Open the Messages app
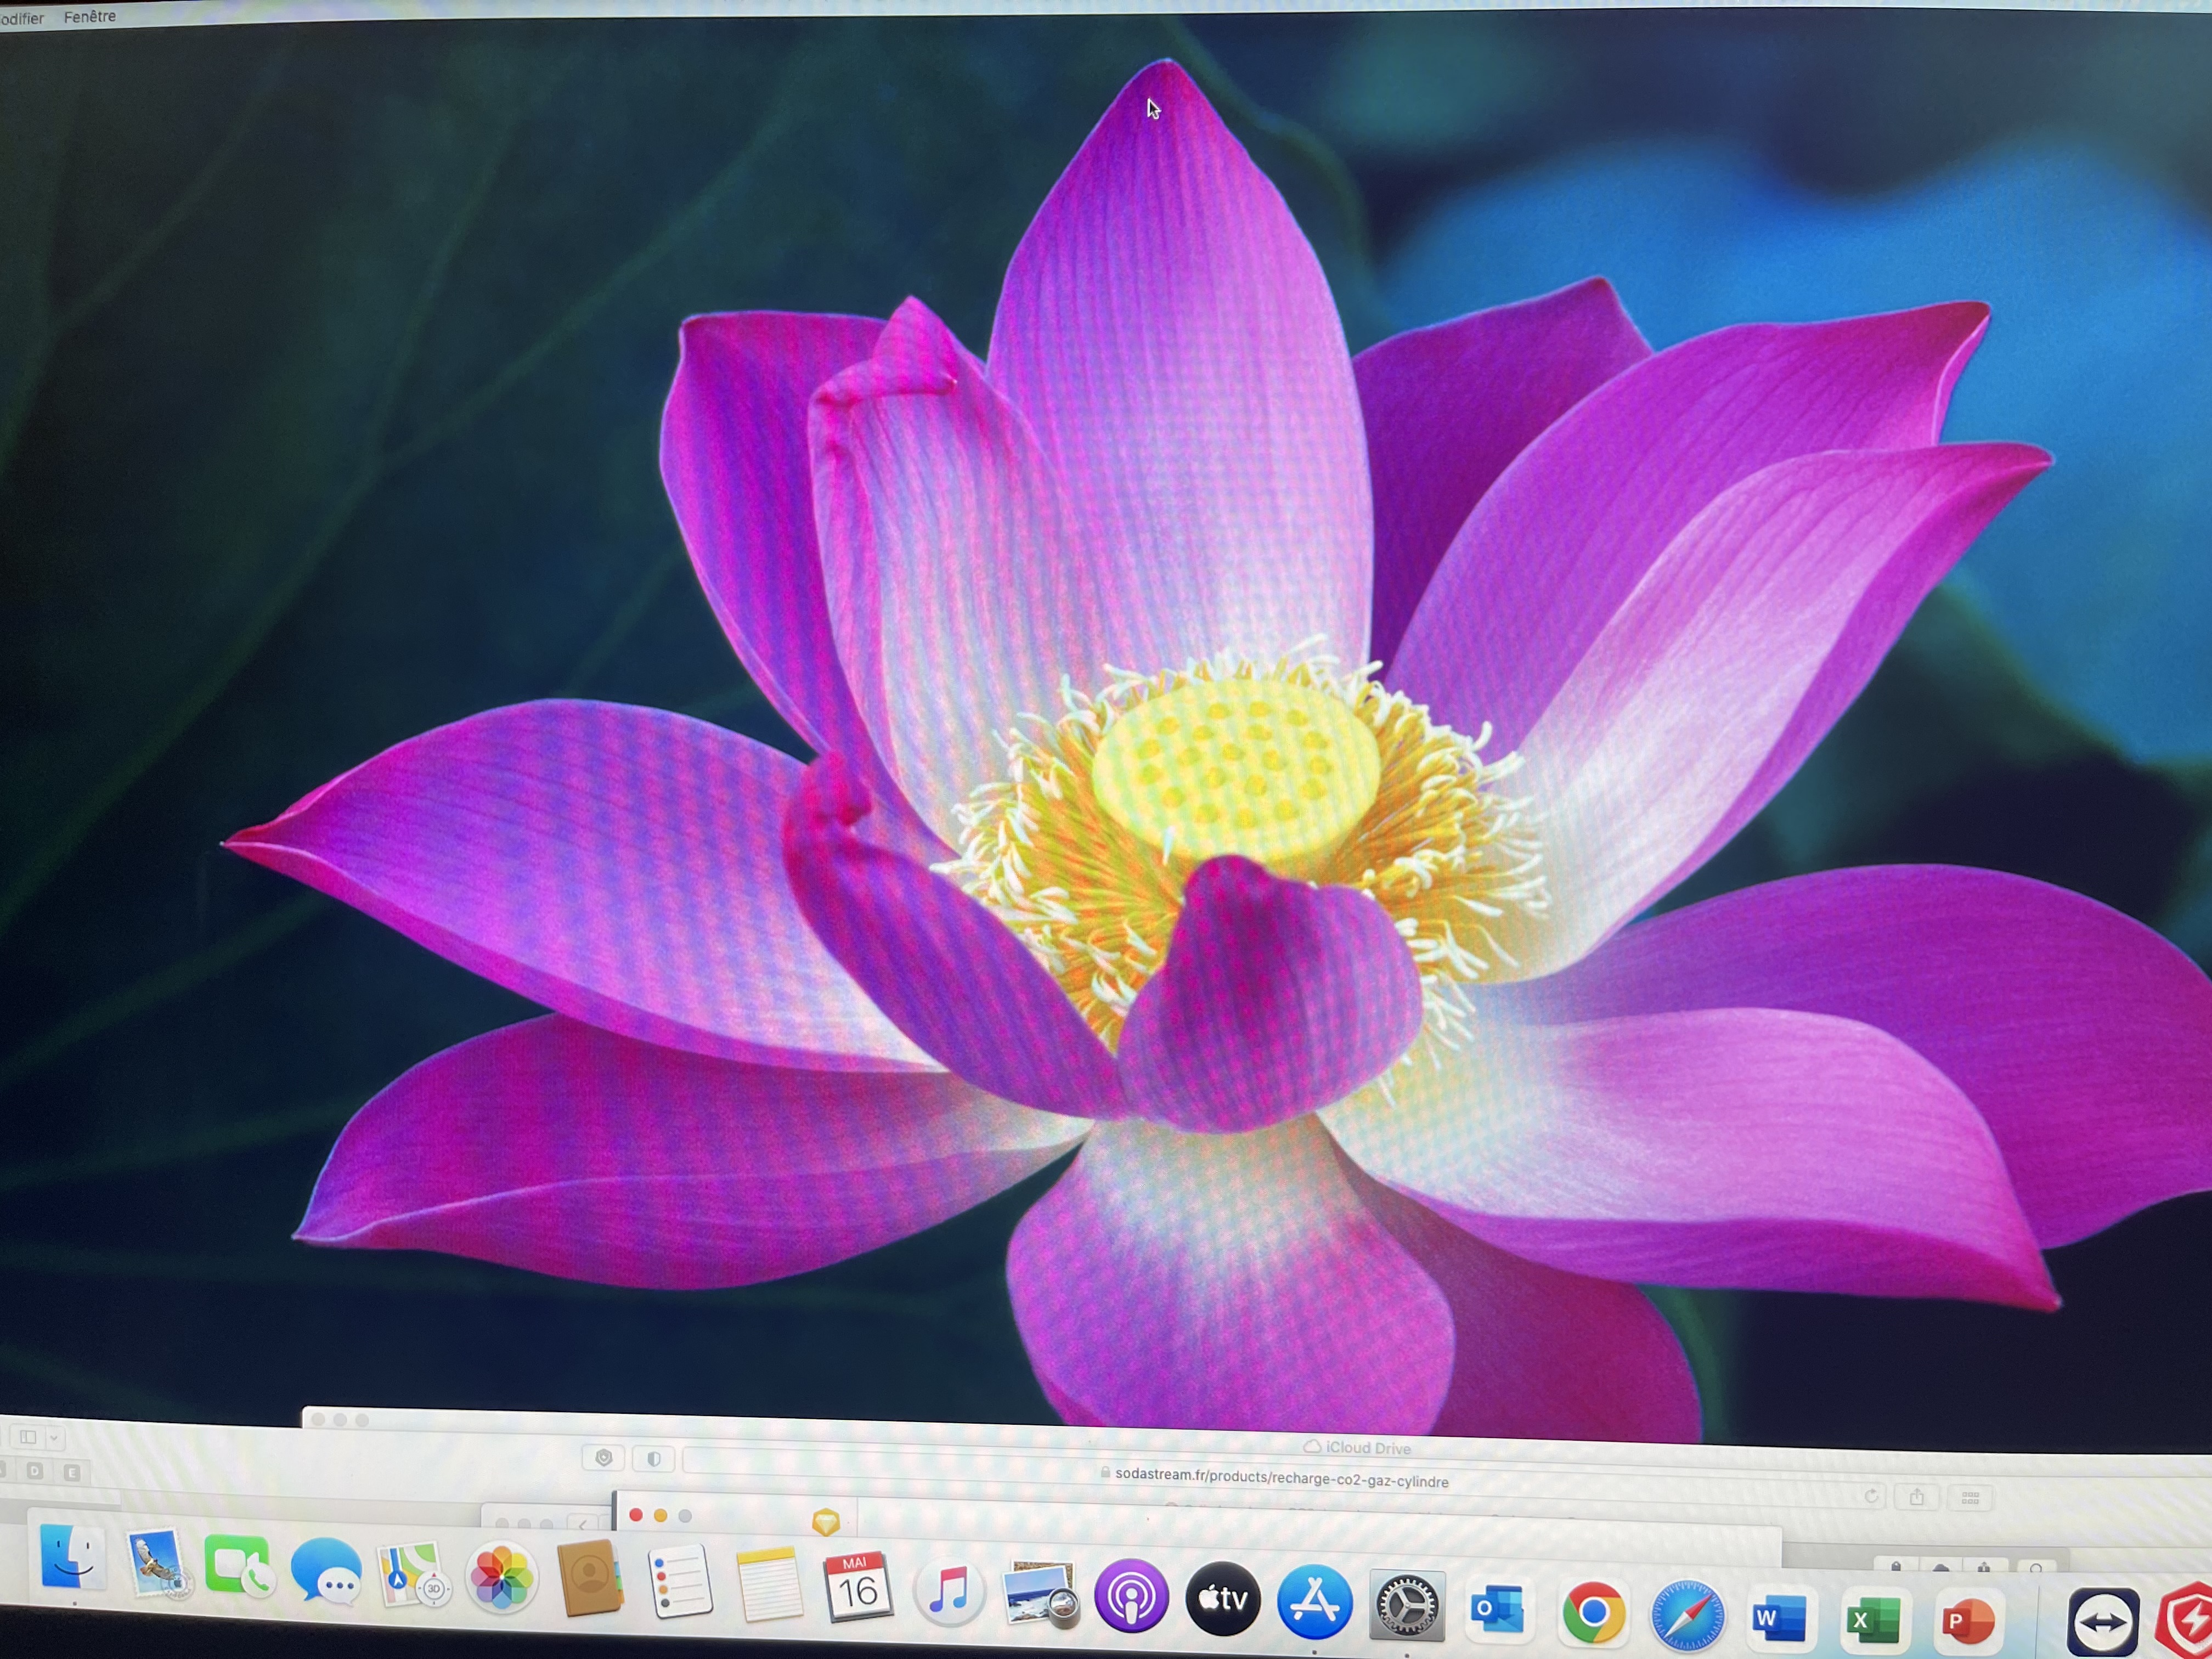Image resolution: width=2212 pixels, height=1659 pixels. coord(326,1571)
